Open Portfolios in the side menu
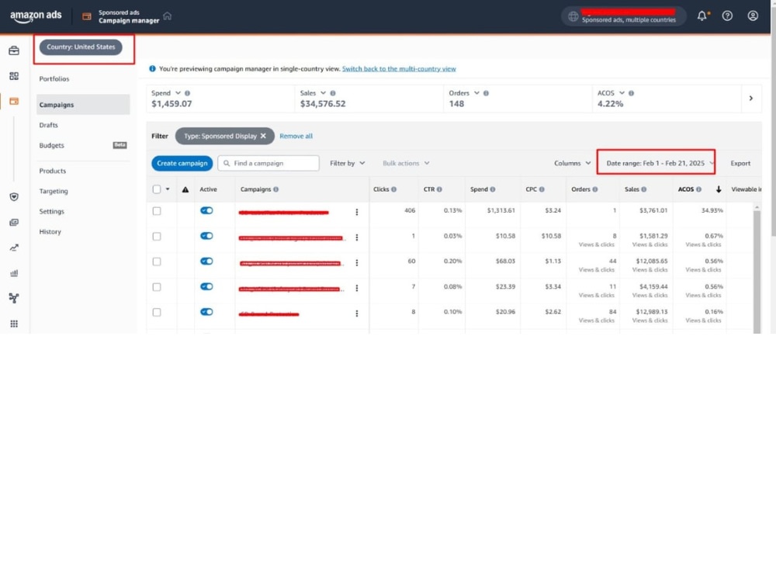The image size is (776, 582). tap(54, 78)
